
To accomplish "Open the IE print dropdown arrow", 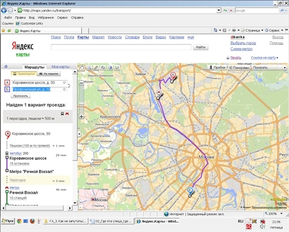I will [x=239, y=30].
